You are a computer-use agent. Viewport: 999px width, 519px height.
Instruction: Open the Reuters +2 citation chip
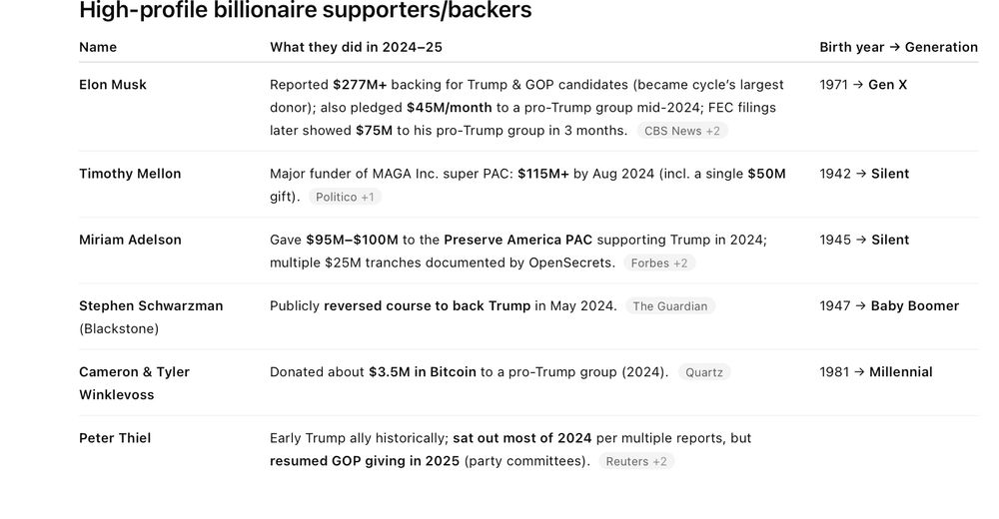coord(636,461)
